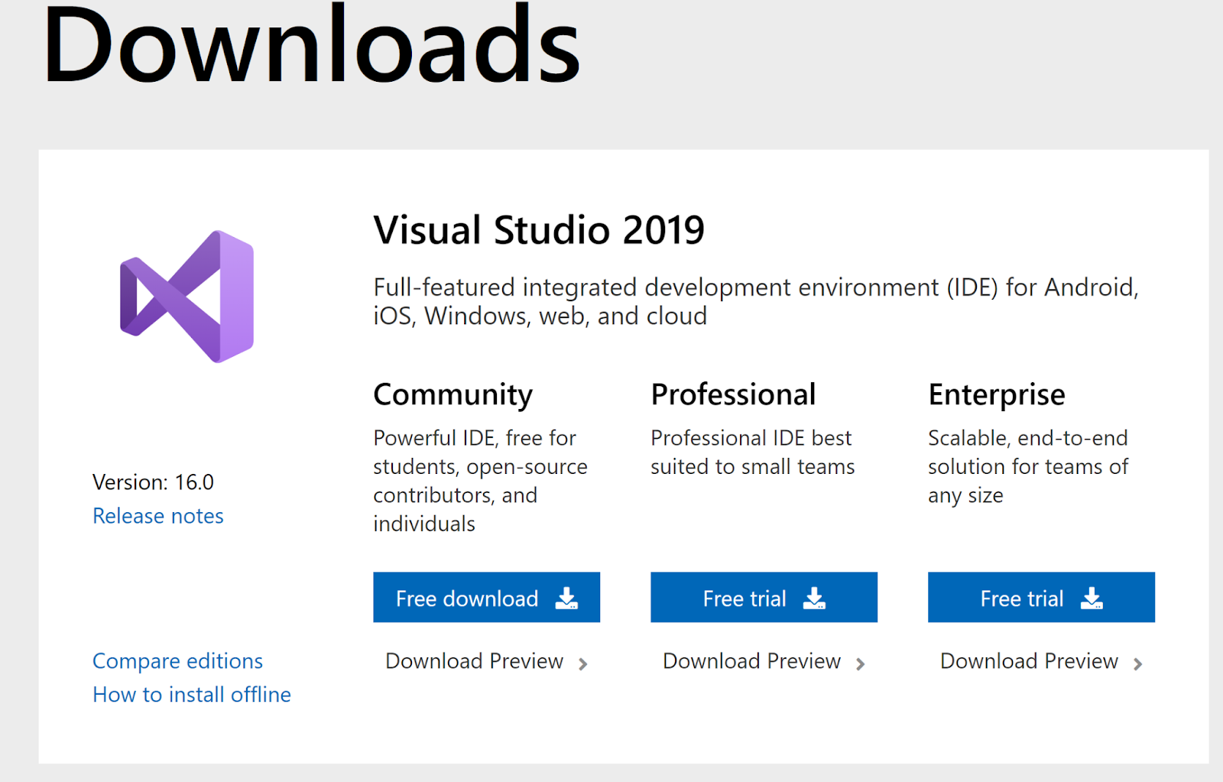Click the Enterprise edition heading

[x=996, y=394]
